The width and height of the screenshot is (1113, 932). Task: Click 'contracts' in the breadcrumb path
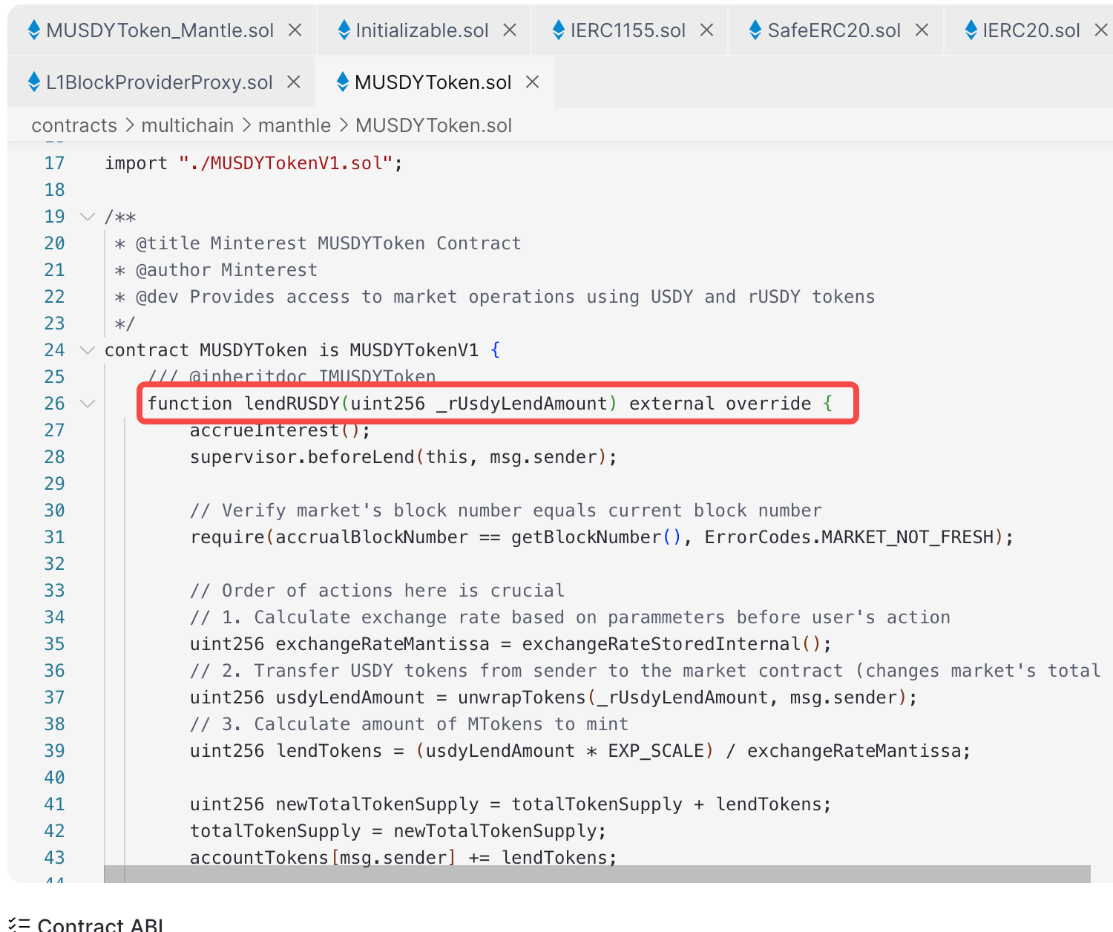[x=74, y=125]
